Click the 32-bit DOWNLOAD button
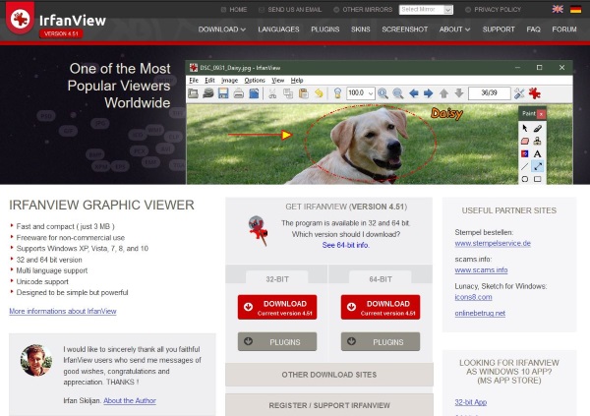Viewport: 590px width, 416px height. (277, 307)
